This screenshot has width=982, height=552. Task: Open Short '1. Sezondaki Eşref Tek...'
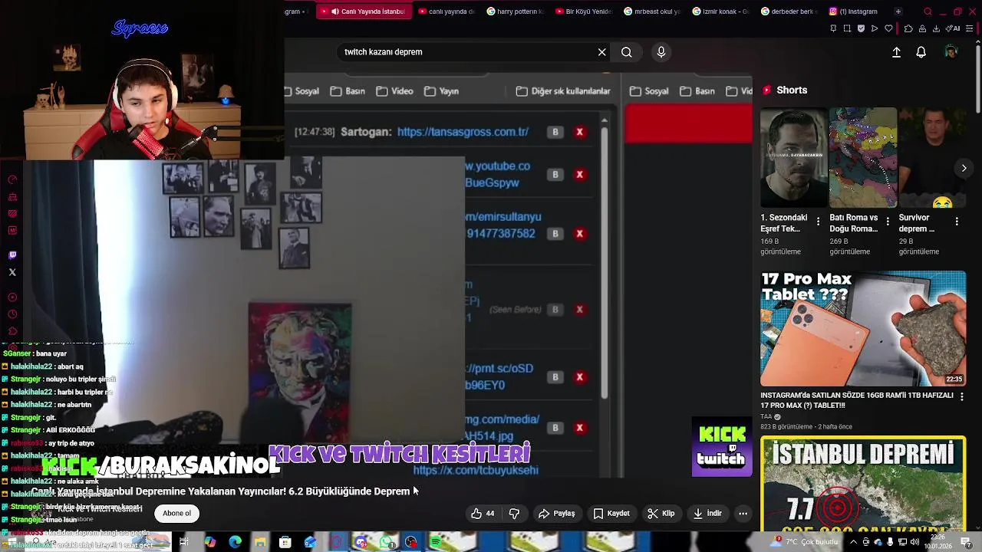point(793,158)
